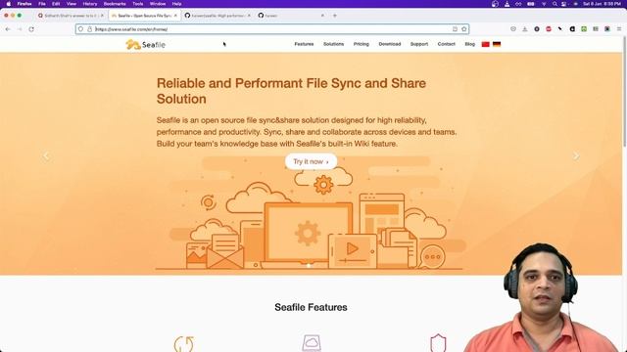627x352 pixels.
Task: Open the Pocket save icon in toolbar
Action: (x=513, y=29)
